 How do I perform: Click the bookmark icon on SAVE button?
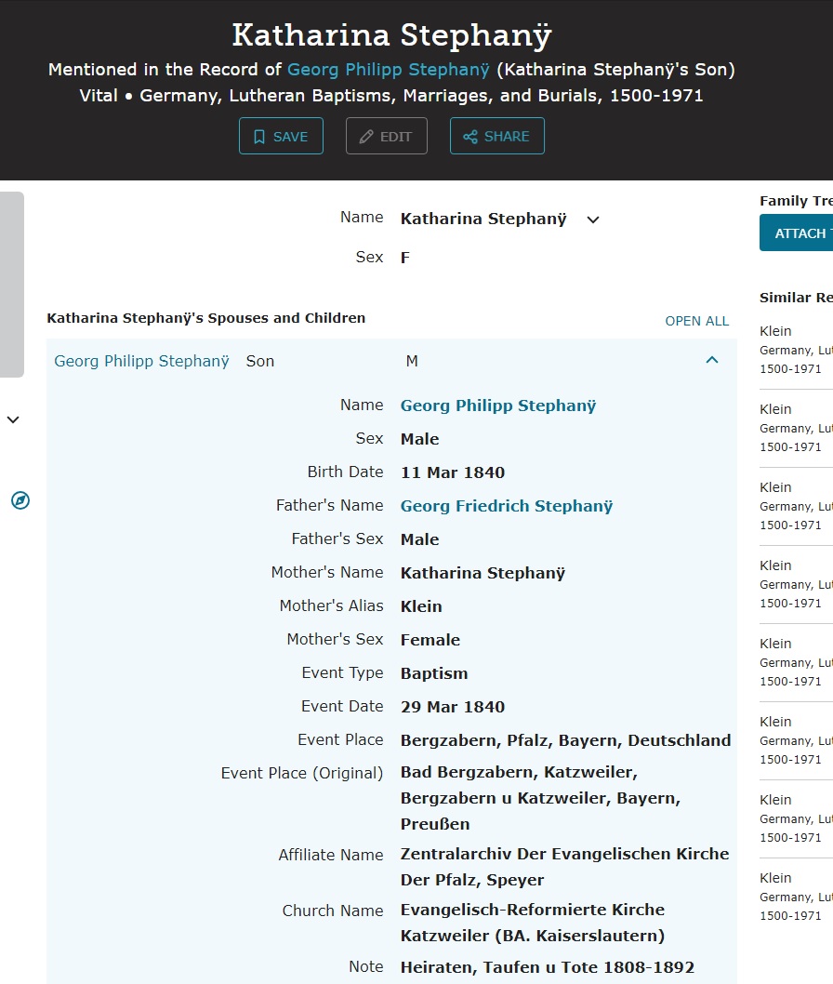[x=259, y=137]
